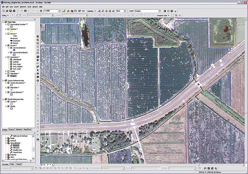Click the disabled Task Create New Feature field
Image resolution: width=248 pixels, height=174 pixels.
(40, 15)
